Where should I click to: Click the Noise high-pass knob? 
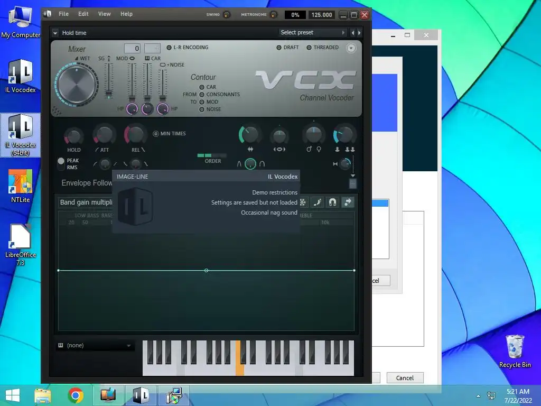[x=163, y=109]
